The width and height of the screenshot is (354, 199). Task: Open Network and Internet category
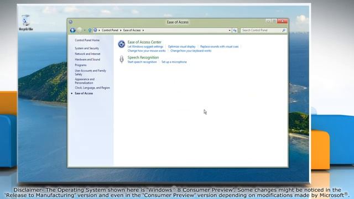[87, 54]
